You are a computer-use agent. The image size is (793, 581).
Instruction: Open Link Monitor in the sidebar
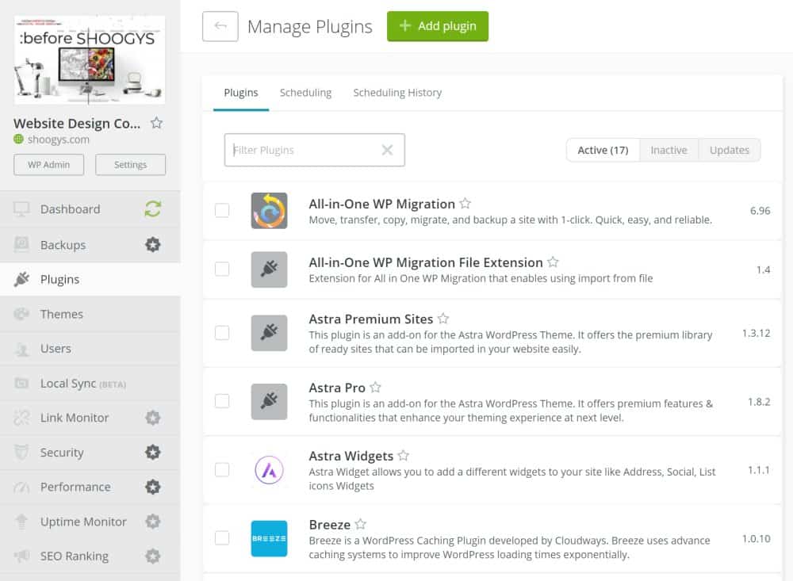coord(90,418)
